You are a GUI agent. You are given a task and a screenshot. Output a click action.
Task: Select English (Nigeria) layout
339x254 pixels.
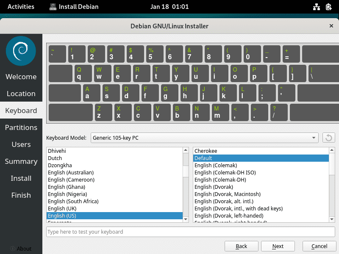pyautogui.click(x=114, y=194)
